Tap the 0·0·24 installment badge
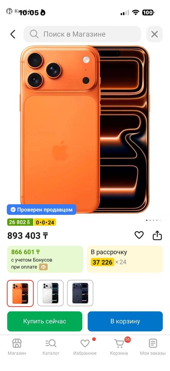 click(x=45, y=222)
